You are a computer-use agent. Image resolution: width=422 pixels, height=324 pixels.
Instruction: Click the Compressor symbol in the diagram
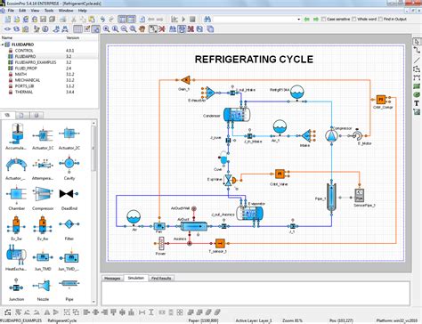tap(331, 135)
